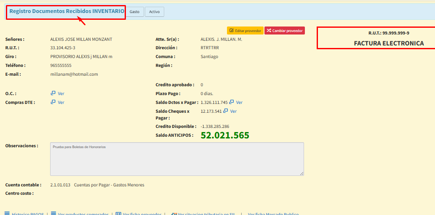Open the Historico PAGOS link
The image size is (435, 215).
click(28, 214)
